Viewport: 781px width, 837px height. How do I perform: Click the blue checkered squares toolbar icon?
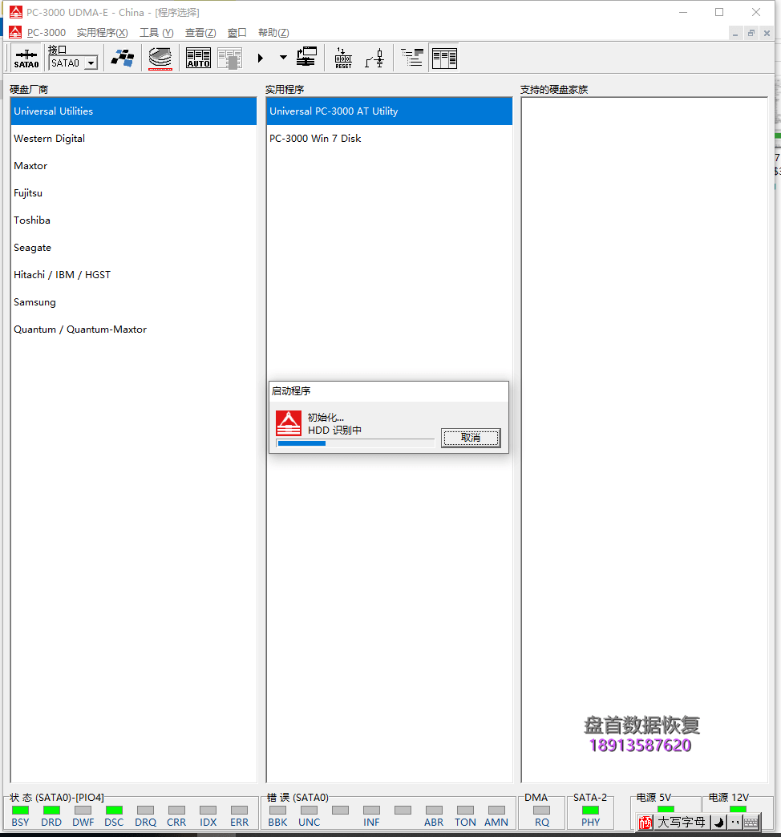click(123, 58)
